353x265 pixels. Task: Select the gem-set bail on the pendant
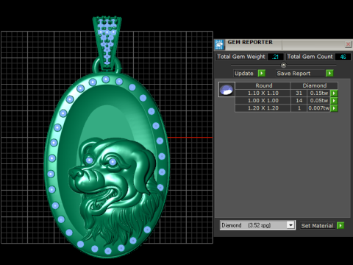107,43
